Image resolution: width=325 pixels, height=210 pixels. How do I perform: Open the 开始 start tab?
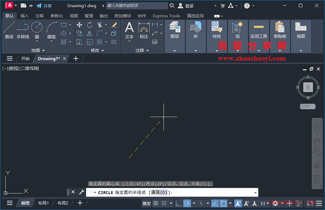[25, 59]
